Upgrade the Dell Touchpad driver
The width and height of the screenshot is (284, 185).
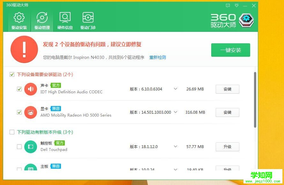227,147
